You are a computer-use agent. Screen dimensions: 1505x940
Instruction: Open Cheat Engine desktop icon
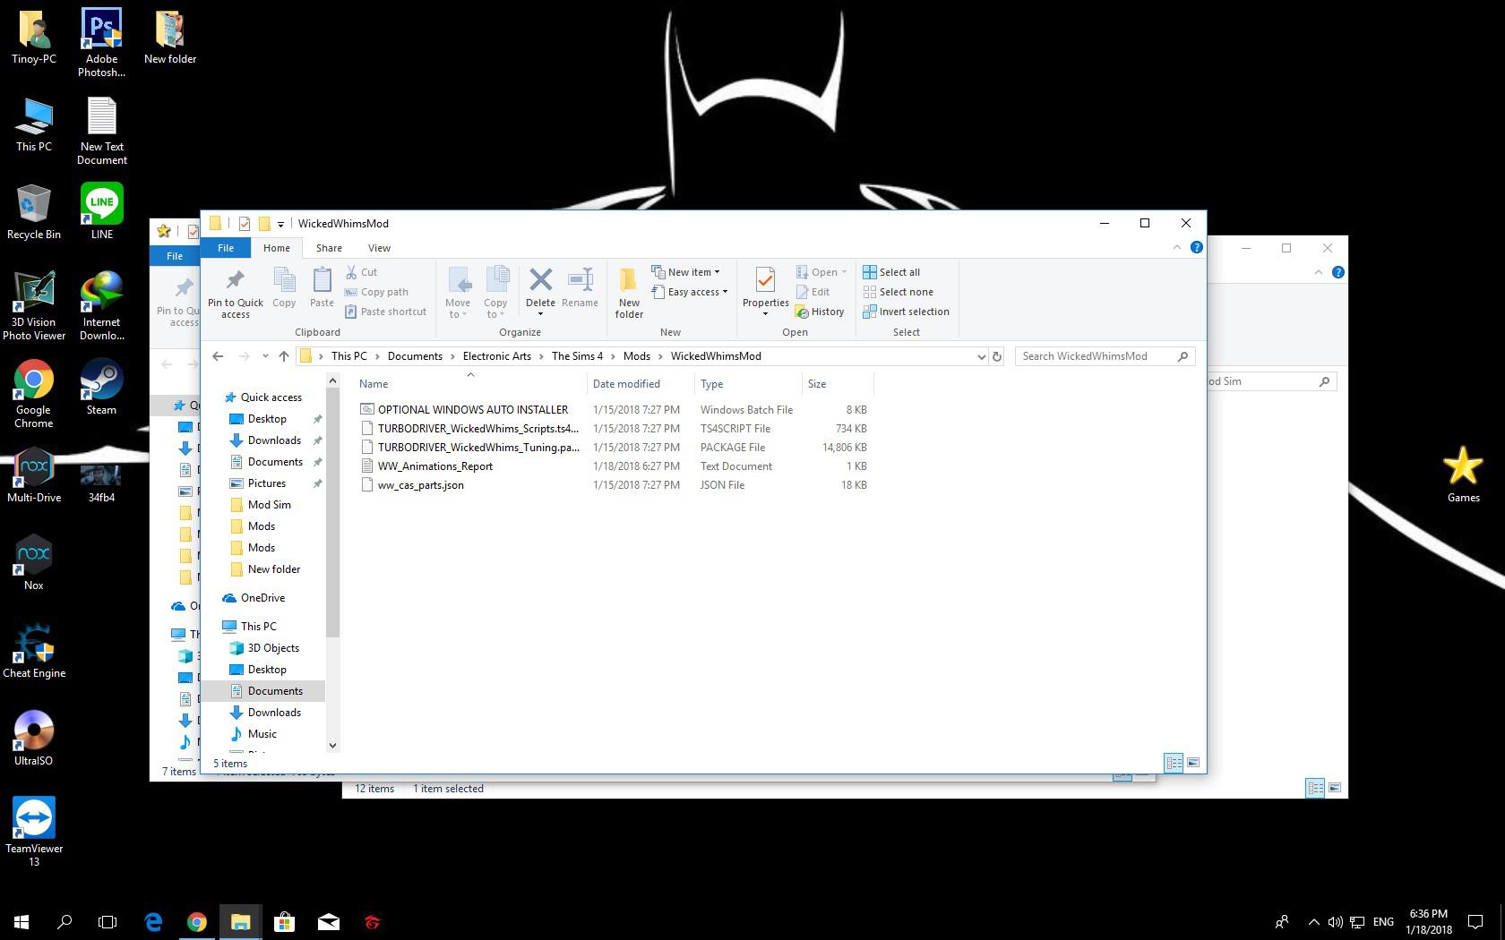(34, 650)
